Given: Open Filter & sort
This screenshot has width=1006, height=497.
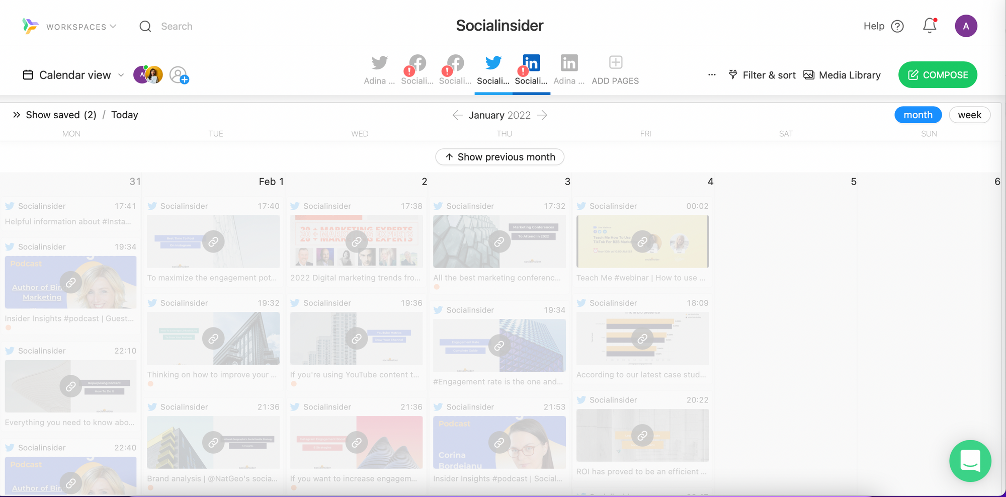Looking at the screenshot, I should [762, 75].
